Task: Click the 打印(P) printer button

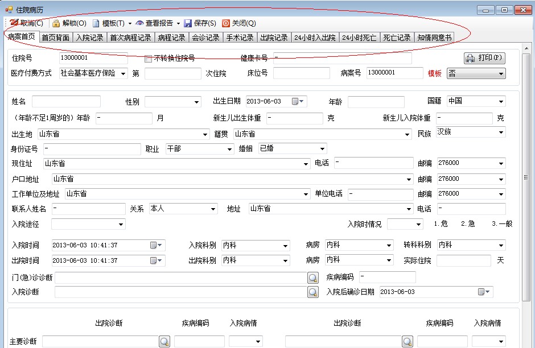Action: [484, 58]
